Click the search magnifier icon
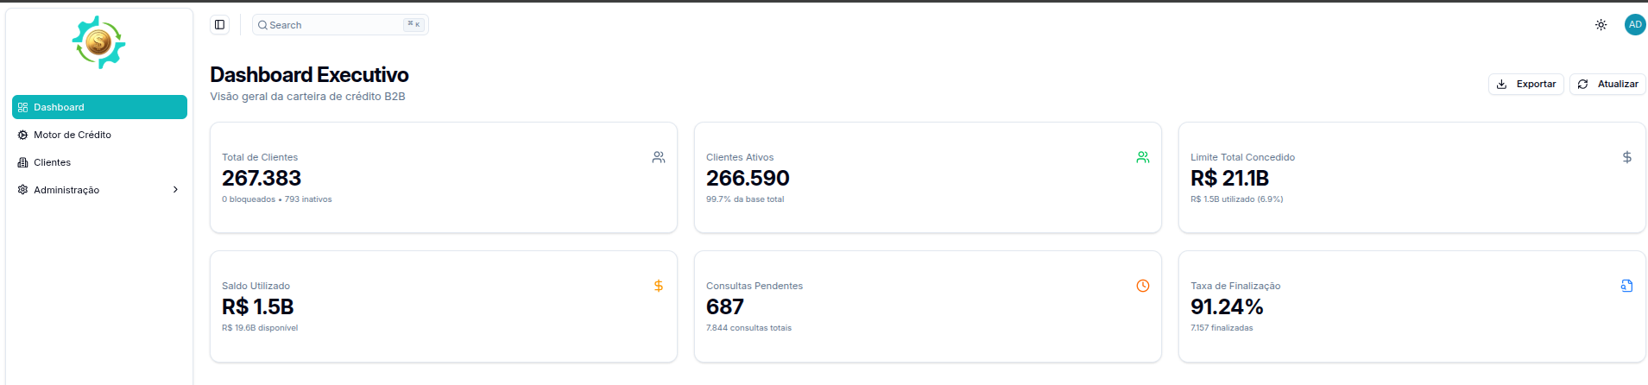The image size is (1648, 385). coord(262,25)
